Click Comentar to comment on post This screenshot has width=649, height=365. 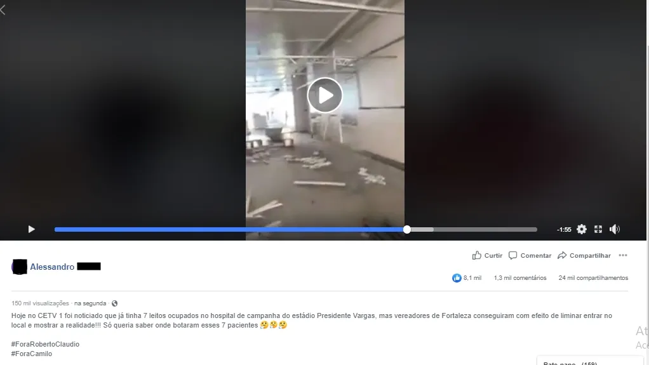pos(530,255)
